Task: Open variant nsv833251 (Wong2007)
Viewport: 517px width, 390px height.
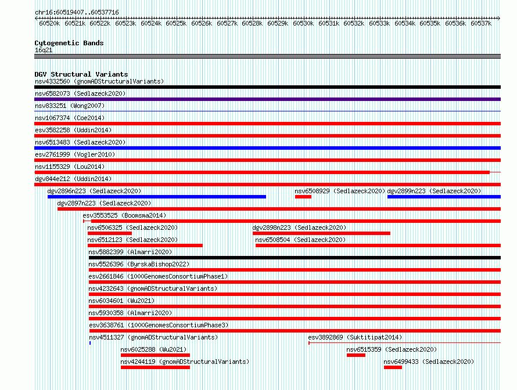Action: point(70,106)
